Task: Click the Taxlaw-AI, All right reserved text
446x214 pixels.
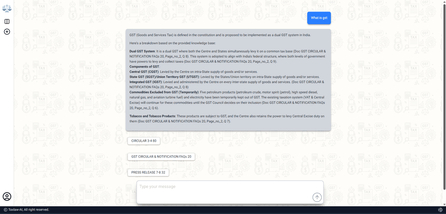Action: coord(28,210)
